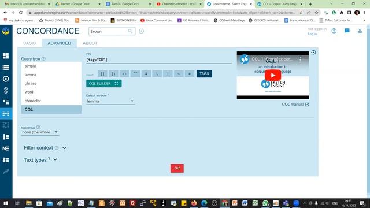Insert square brackets into CQL
Image resolution: width=370 pixels, height=208 pixels.
pos(102,74)
